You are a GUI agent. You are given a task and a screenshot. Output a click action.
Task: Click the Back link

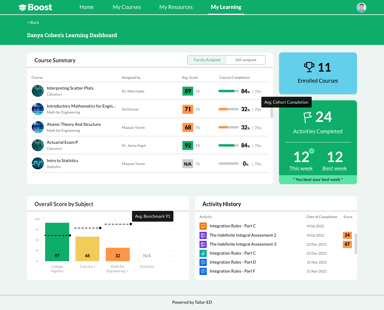click(33, 22)
